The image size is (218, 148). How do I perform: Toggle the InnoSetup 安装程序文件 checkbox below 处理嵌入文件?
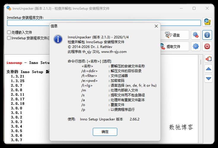coord(9,38)
